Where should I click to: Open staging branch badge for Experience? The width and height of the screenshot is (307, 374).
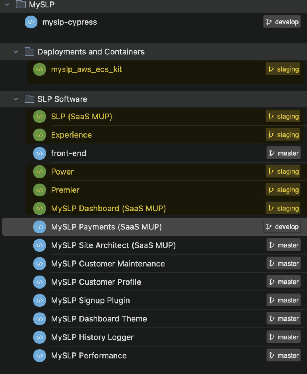(x=283, y=134)
